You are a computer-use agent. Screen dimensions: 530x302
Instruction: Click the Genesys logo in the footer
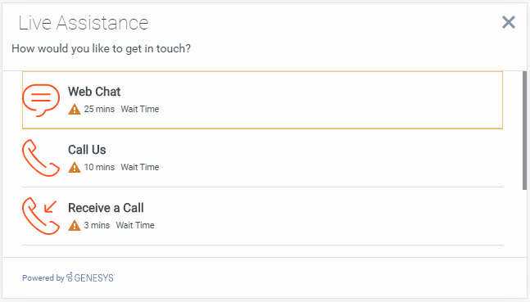point(91,277)
